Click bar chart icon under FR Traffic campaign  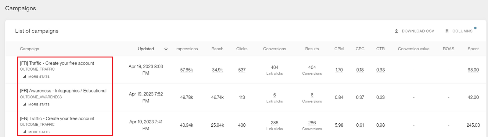(x=24, y=77)
